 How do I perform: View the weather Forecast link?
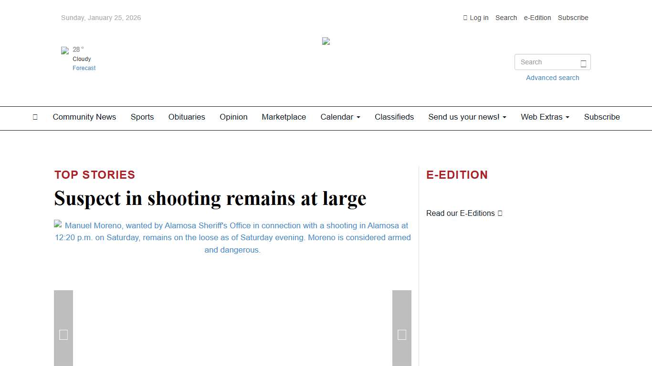pyautogui.click(x=84, y=68)
